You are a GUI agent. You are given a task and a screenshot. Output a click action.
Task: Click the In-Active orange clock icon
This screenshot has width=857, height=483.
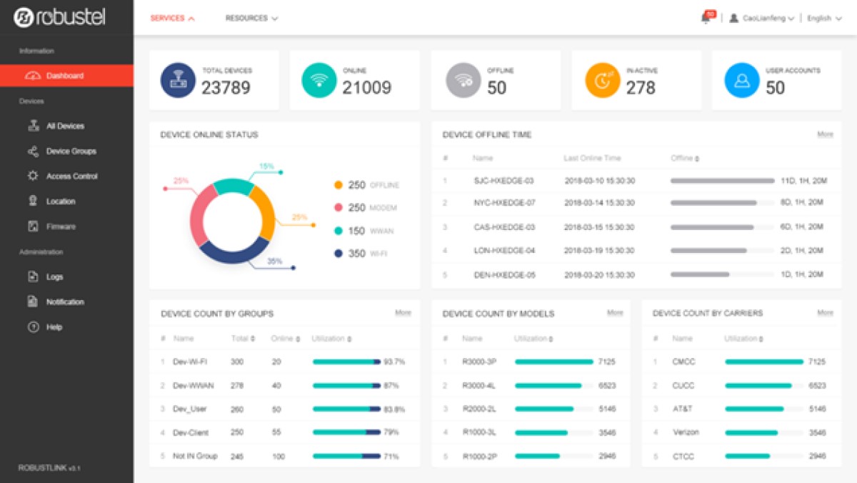603,80
